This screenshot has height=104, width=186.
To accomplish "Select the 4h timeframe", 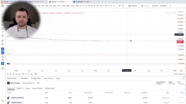I will (x=89, y=6).
